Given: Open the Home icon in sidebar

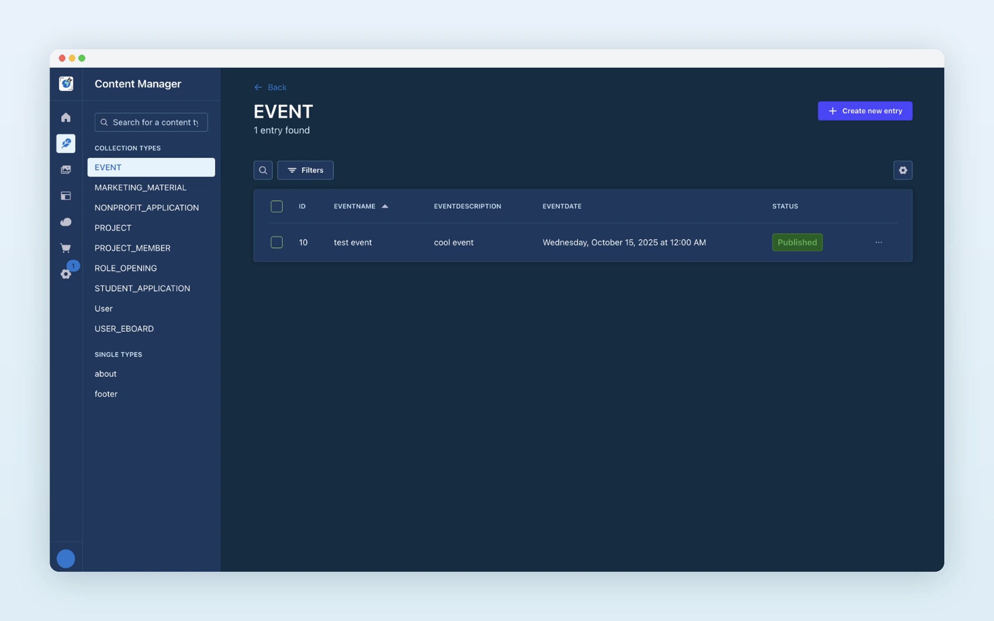Looking at the screenshot, I should [x=66, y=118].
